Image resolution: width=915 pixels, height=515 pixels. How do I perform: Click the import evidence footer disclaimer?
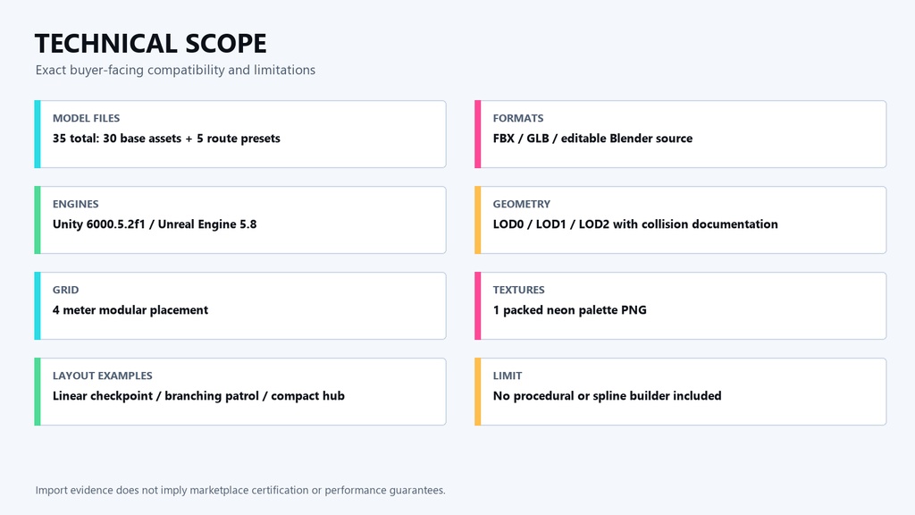tap(240, 491)
